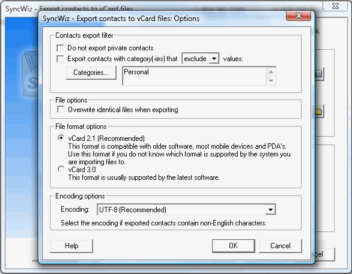Click the folder browse icon behind dialog
352x274 pixels.
click(319, 112)
